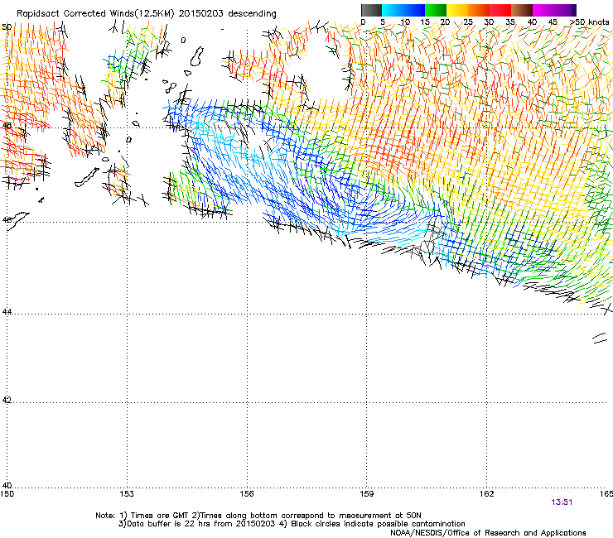
Task: Click the brown 35–40 knots legend segment
Action: (522, 10)
